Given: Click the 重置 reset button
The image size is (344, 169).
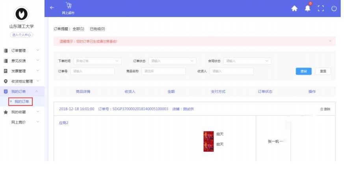Looking at the screenshot, I should pos(323,71).
